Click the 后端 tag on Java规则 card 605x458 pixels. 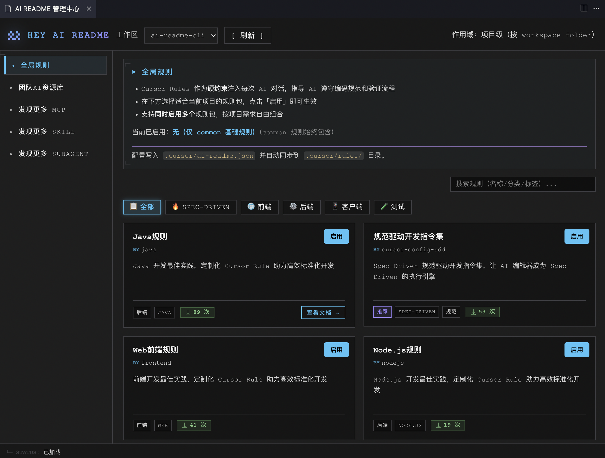[x=142, y=313]
